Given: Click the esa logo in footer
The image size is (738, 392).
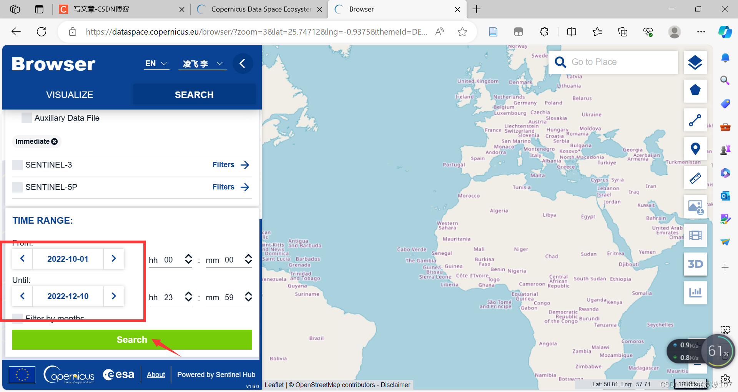Looking at the screenshot, I should point(119,374).
